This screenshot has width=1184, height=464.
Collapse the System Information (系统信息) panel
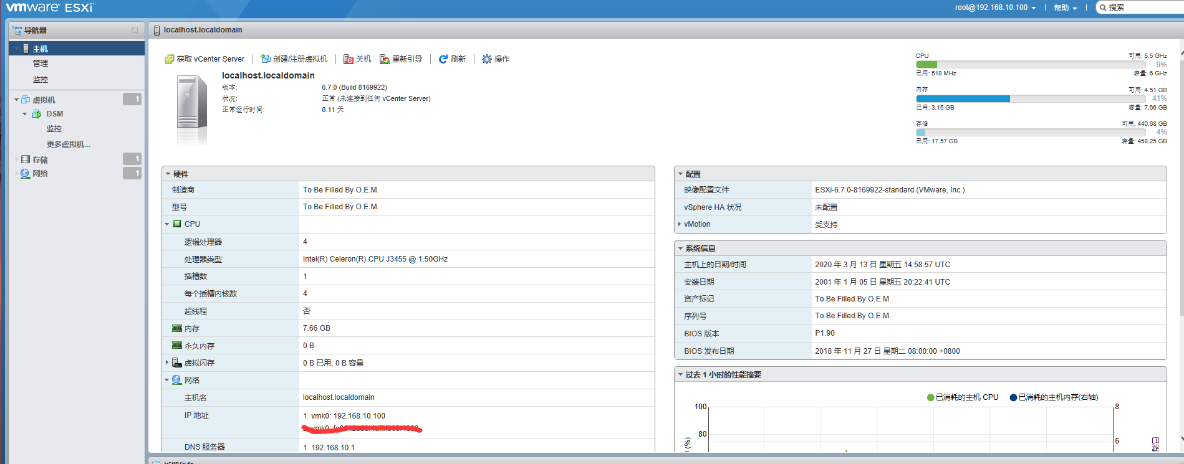681,248
